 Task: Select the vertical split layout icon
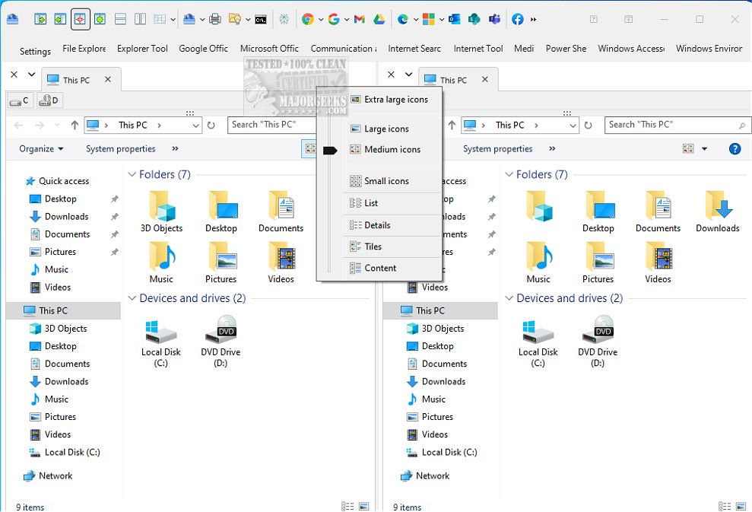click(140, 19)
